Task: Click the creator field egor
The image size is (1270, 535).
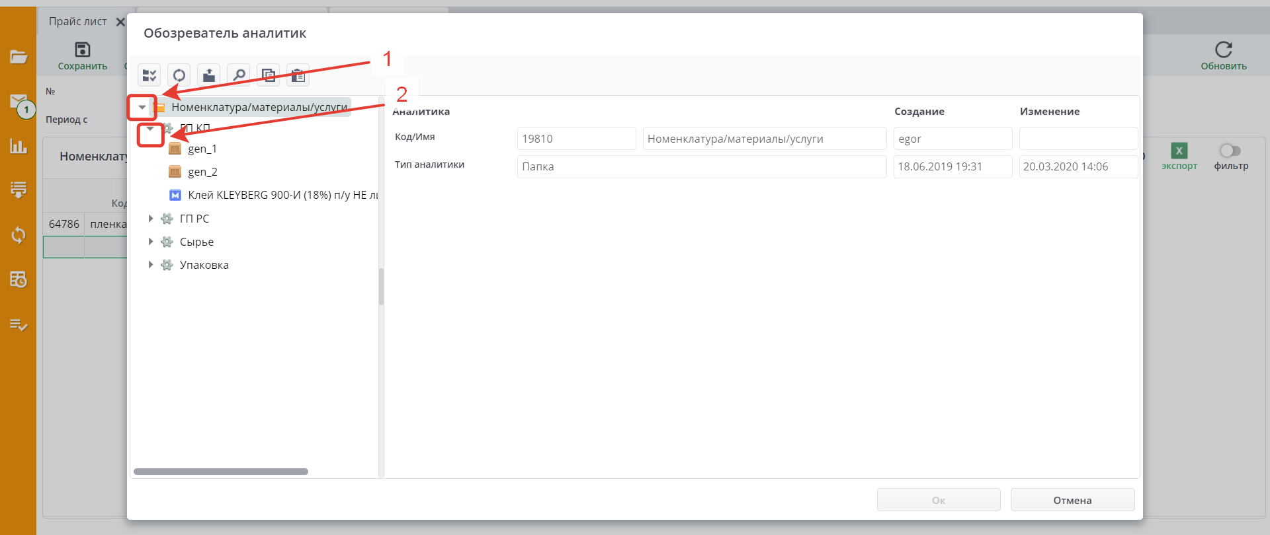Action: [952, 139]
